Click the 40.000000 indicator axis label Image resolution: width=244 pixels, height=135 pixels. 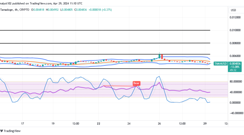pyautogui.click(x=236, y=92)
